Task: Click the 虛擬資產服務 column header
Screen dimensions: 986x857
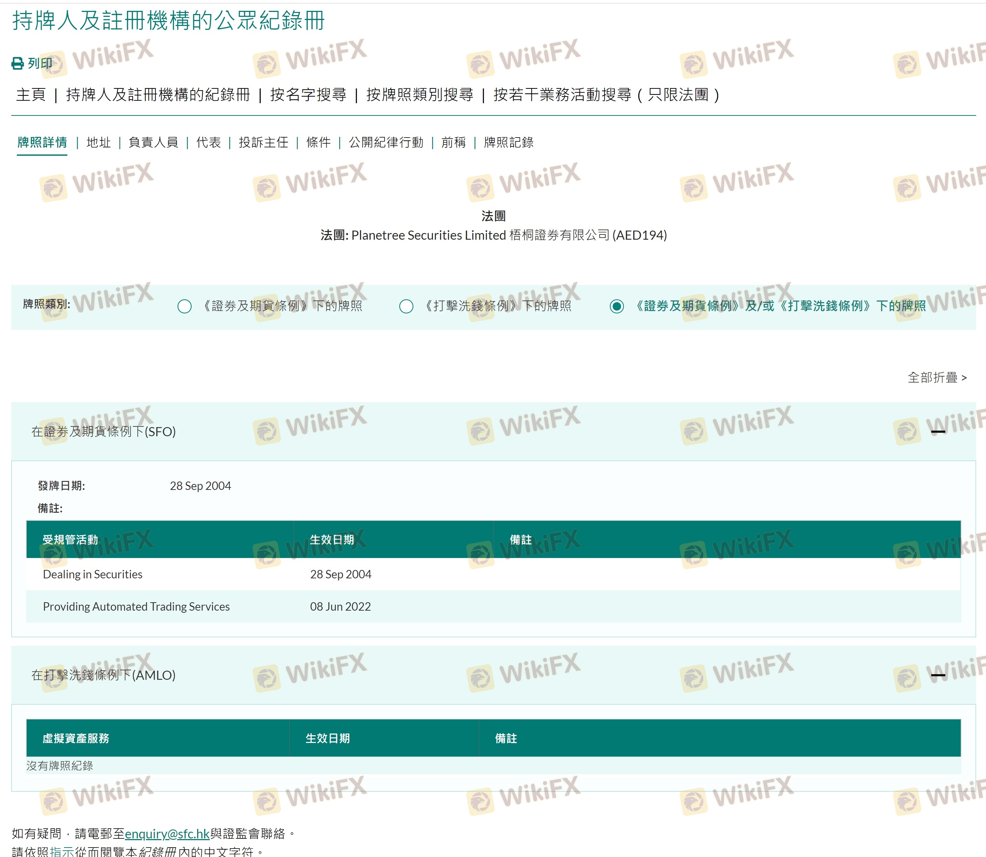Action: click(x=75, y=738)
